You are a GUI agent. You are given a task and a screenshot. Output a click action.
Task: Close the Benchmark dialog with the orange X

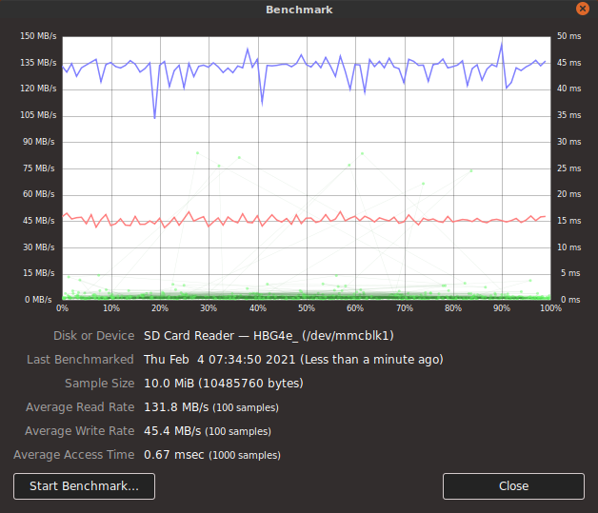point(583,9)
